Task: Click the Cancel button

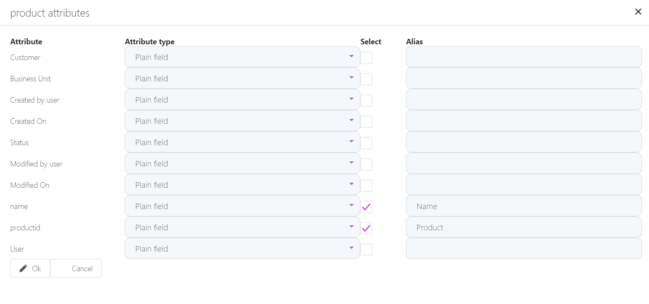Action: (x=82, y=268)
